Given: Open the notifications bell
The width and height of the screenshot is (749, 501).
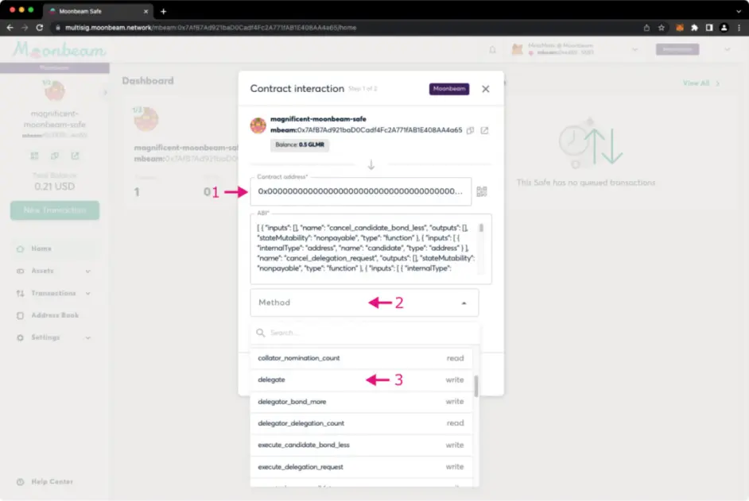Looking at the screenshot, I should point(492,49).
